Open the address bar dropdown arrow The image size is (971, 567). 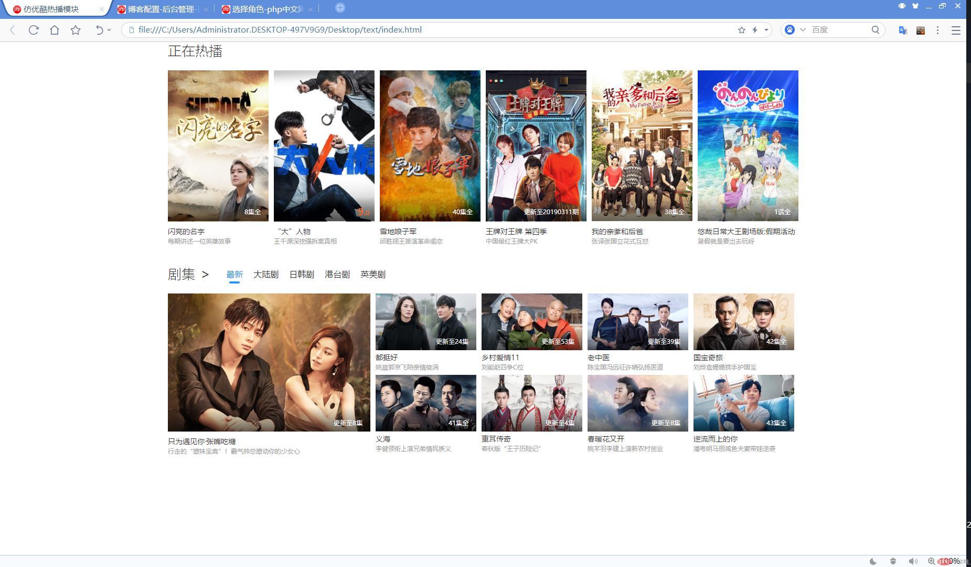click(x=766, y=30)
